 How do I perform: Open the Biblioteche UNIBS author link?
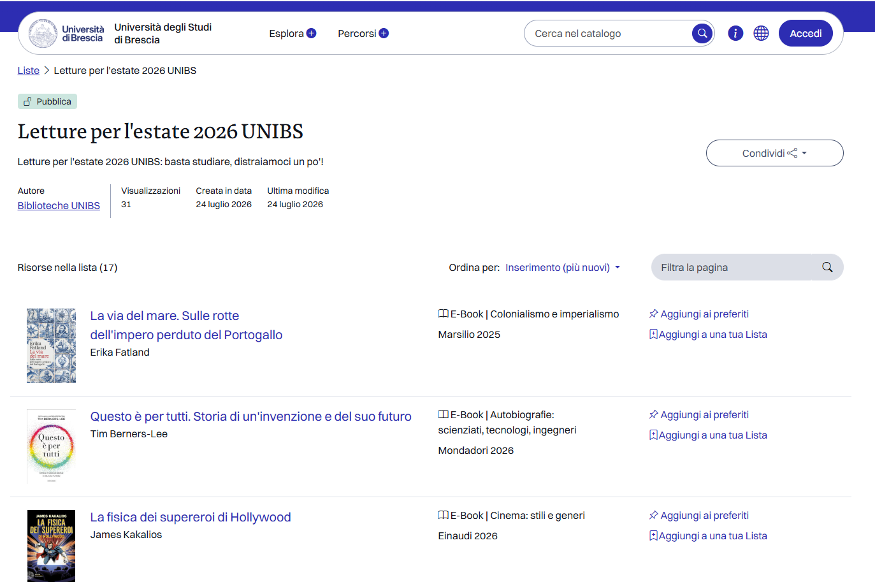pos(59,206)
